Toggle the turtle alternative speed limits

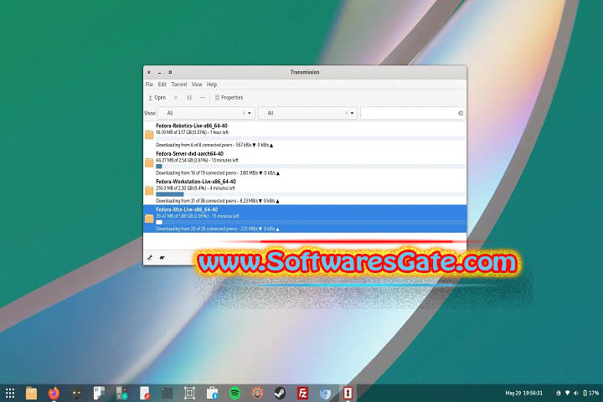point(162,258)
